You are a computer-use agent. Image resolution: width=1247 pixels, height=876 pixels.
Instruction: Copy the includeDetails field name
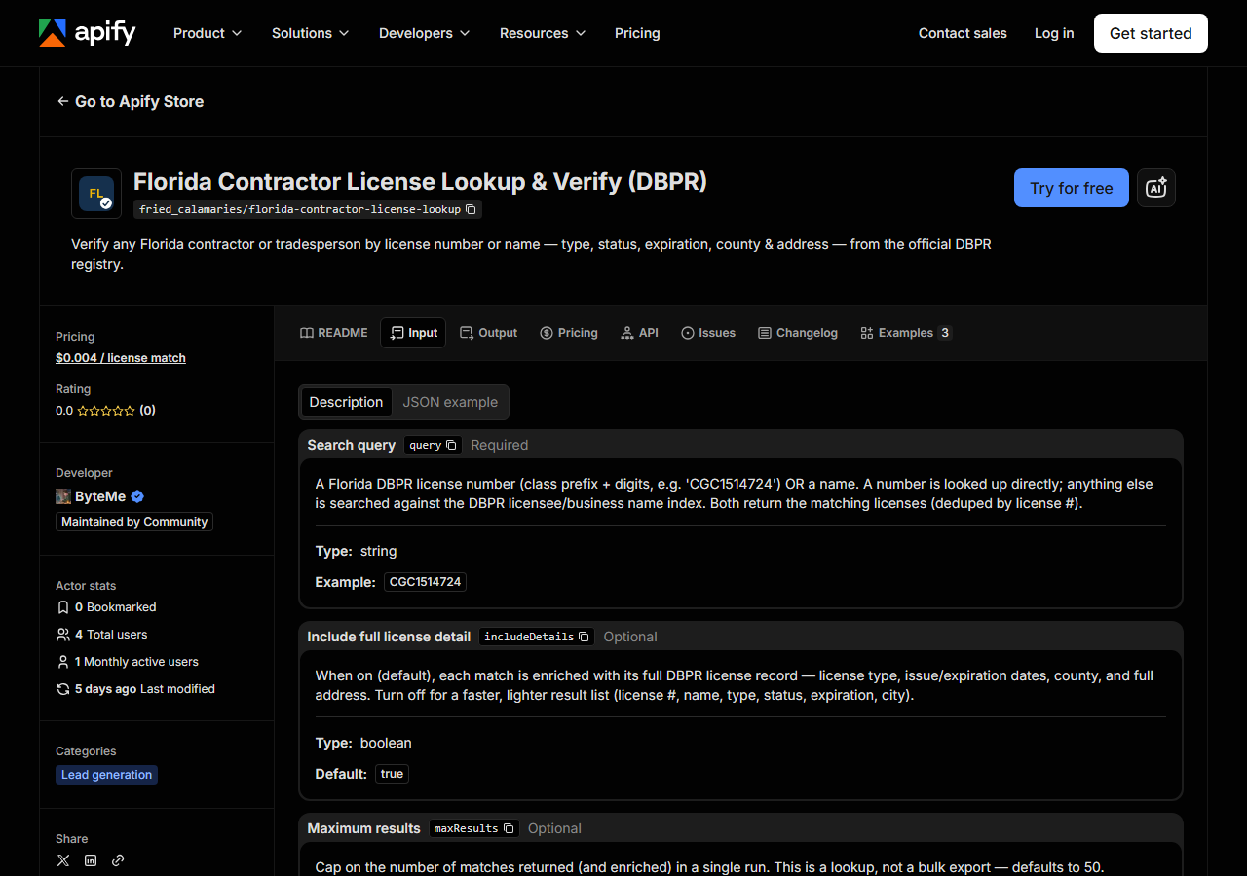(584, 637)
